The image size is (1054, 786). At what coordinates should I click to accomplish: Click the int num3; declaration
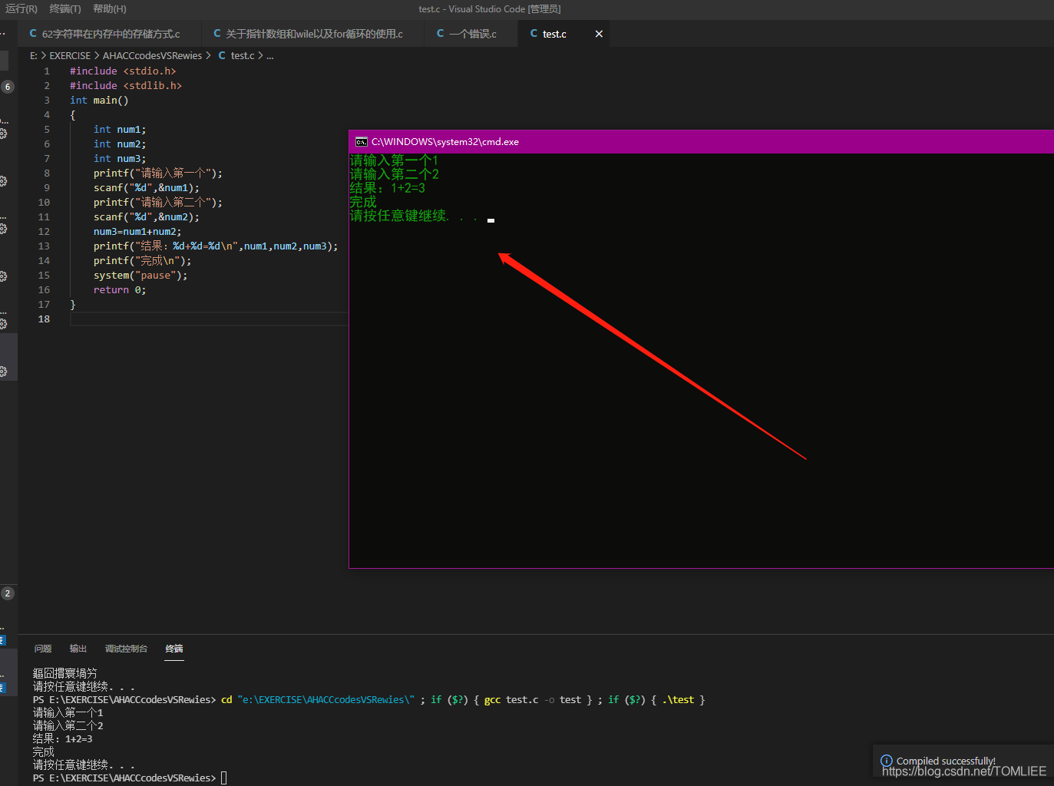[120, 158]
